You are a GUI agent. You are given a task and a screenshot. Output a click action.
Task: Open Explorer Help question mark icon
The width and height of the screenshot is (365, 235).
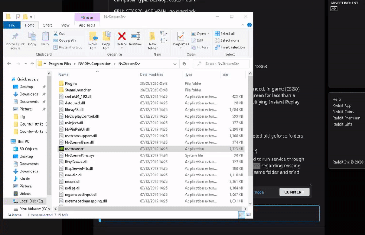click(250, 25)
